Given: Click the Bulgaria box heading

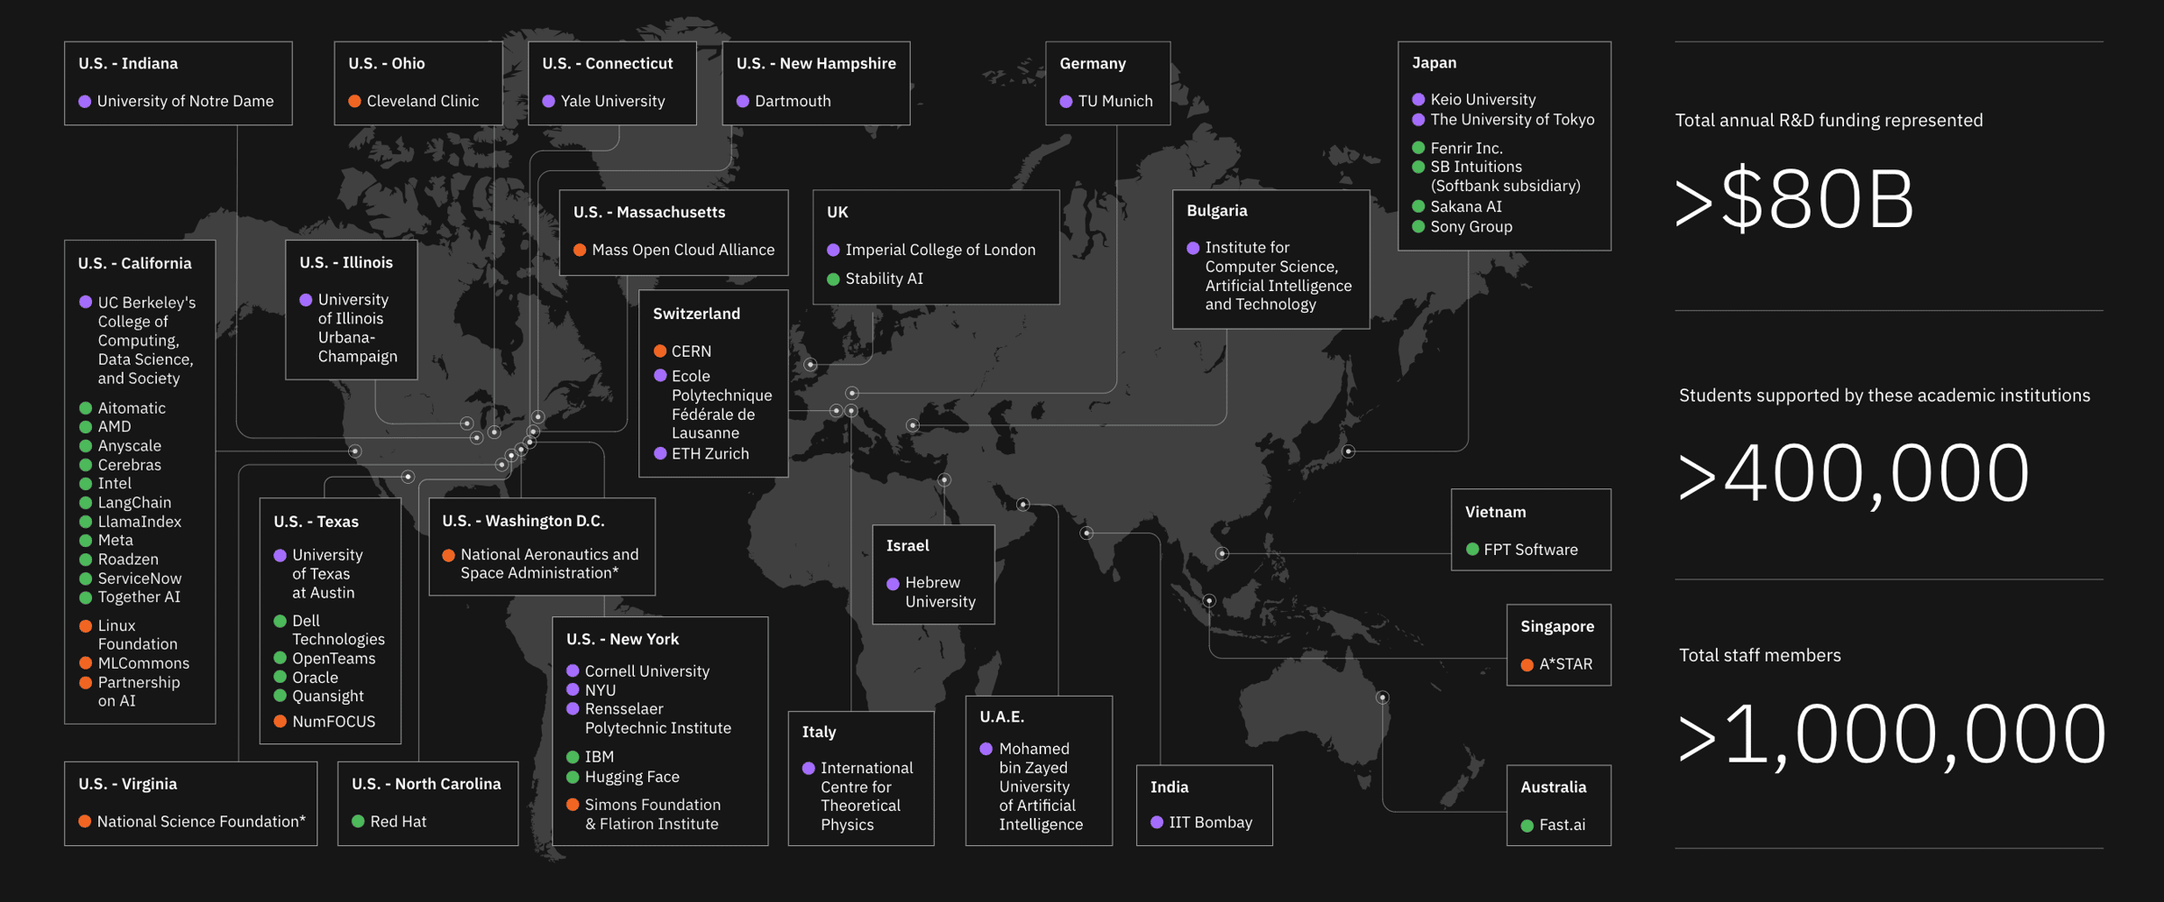Looking at the screenshot, I should tap(1216, 211).
